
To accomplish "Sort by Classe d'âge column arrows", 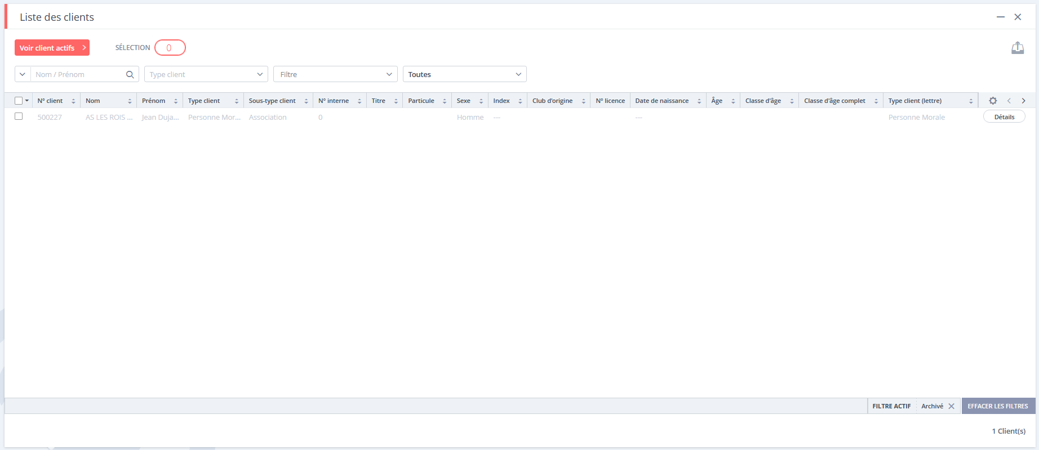I will [792, 101].
